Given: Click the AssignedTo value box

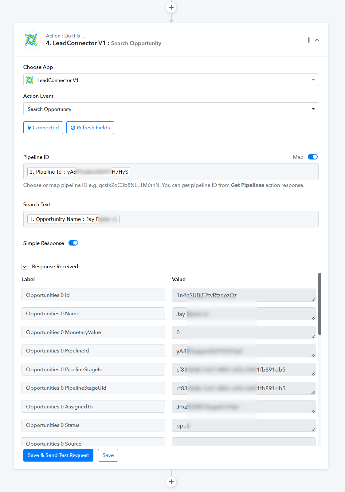Looking at the screenshot, I should pos(244,407).
